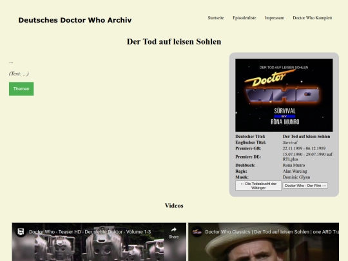Click Premiere DE date with RTLplus
The height and width of the screenshot is (261, 348).
(x=307, y=157)
